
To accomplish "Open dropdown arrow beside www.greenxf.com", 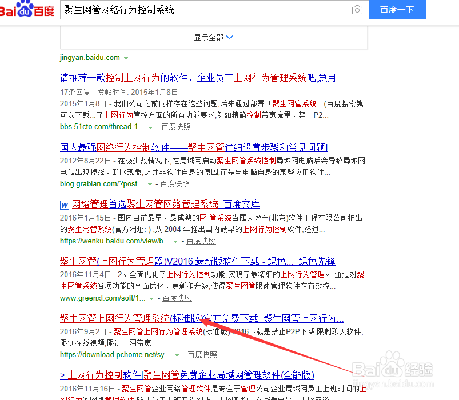I will (x=151, y=299).
